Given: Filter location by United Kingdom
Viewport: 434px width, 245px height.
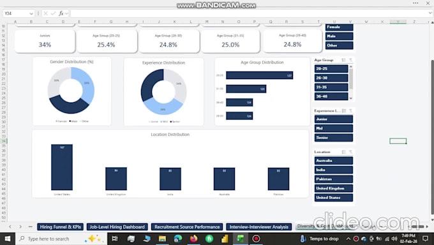Looking at the screenshot, I should coord(334,188).
